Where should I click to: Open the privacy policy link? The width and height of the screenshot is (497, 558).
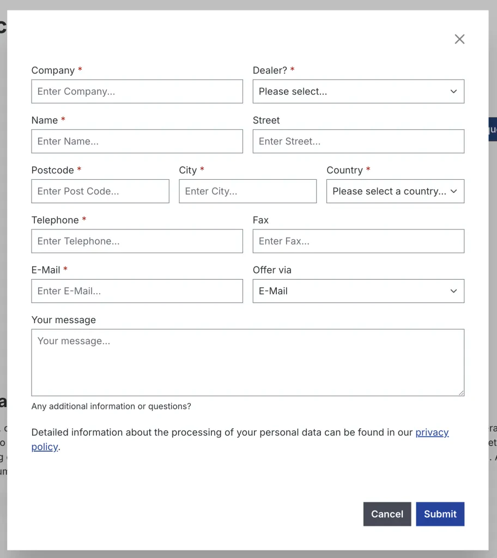[432, 433]
